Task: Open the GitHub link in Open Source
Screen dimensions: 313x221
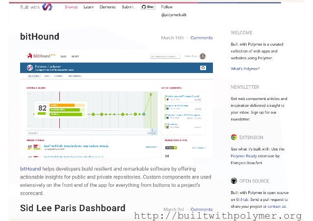Action: (242, 199)
